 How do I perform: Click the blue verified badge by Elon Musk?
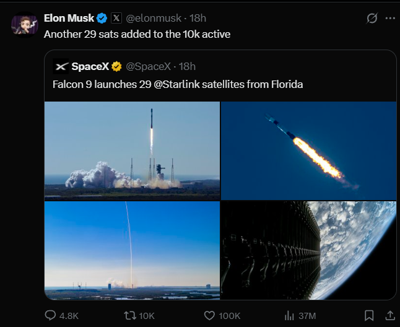tap(102, 19)
